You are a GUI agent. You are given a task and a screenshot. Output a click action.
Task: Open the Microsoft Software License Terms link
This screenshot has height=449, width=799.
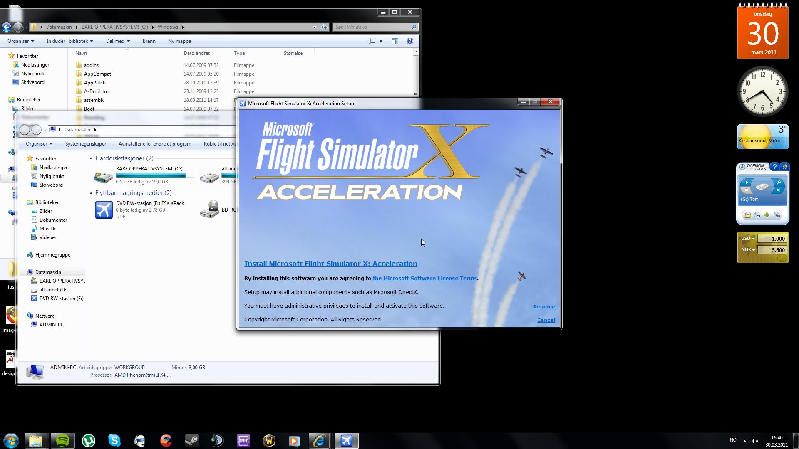pos(424,278)
